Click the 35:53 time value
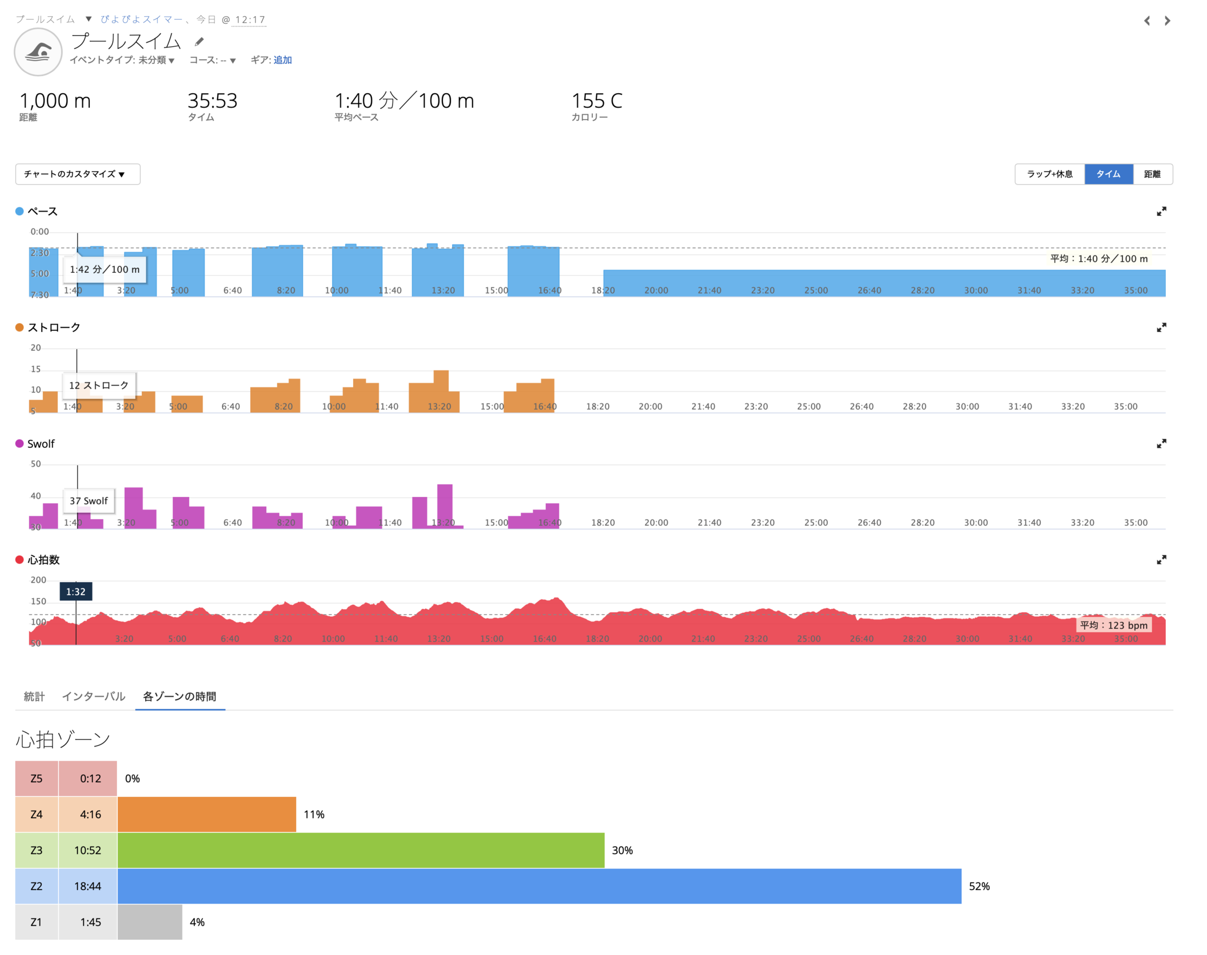Viewport: 1207px width, 955px height. click(212, 101)
